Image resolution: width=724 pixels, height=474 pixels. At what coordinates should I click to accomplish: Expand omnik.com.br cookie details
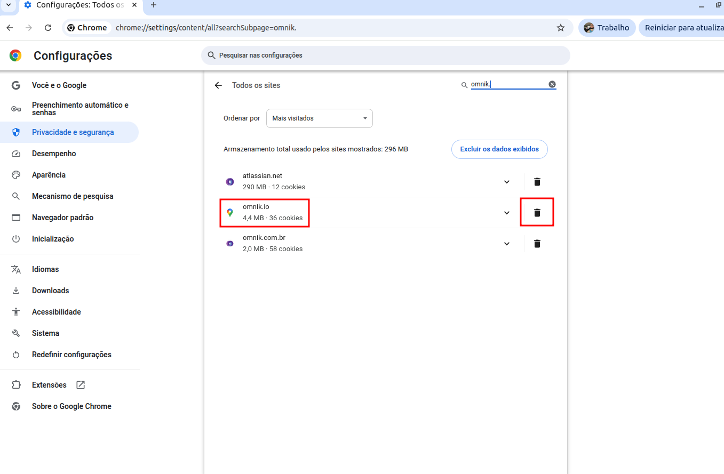pyautogui.click(x=507, y=244)
